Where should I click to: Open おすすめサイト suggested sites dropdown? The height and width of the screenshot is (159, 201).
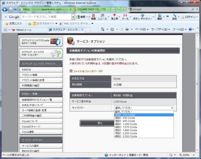(x=45, y=23)
